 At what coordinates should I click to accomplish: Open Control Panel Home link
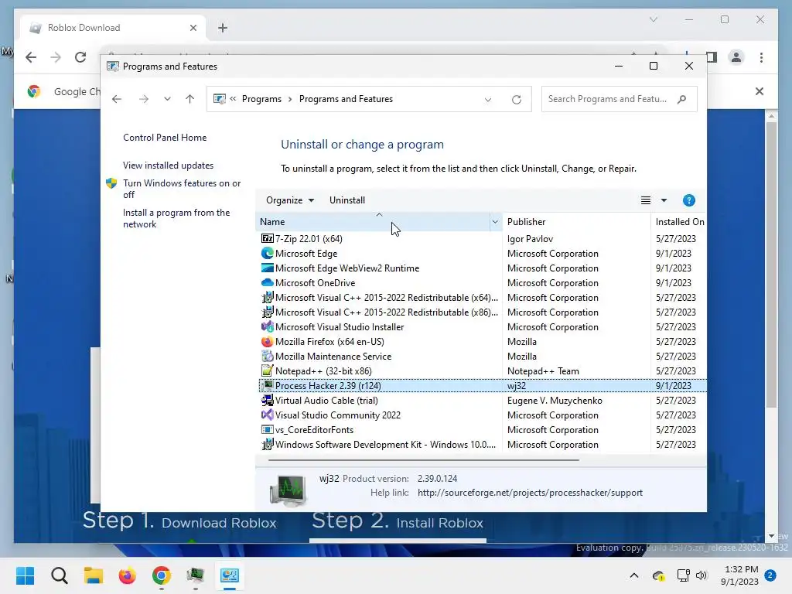tap(165, 138)
